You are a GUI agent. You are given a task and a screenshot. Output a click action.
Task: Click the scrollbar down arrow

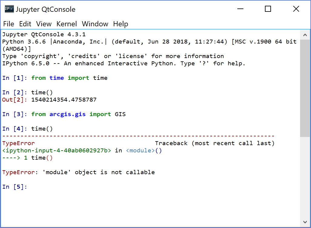(305, 222)
